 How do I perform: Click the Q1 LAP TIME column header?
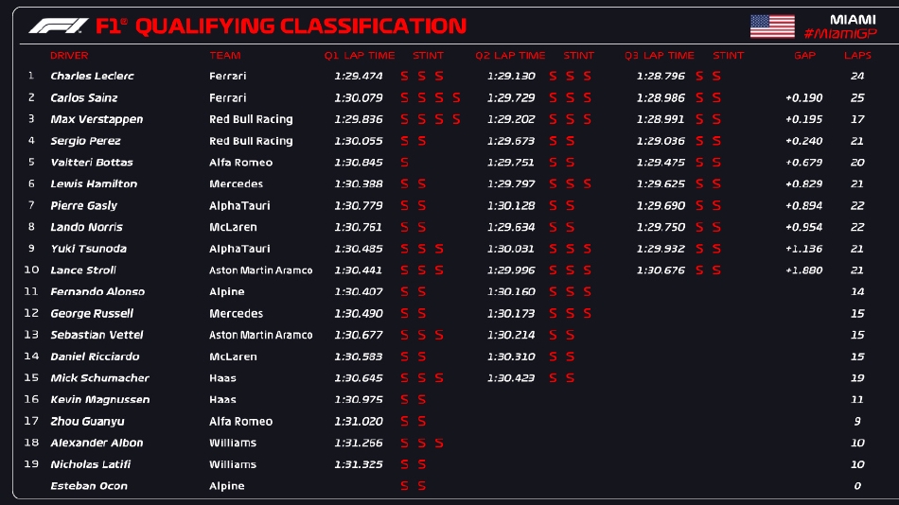tap(360, 56)
